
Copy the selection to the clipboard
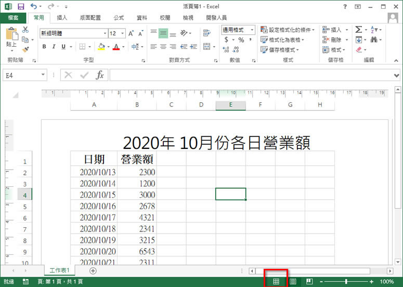25,39
